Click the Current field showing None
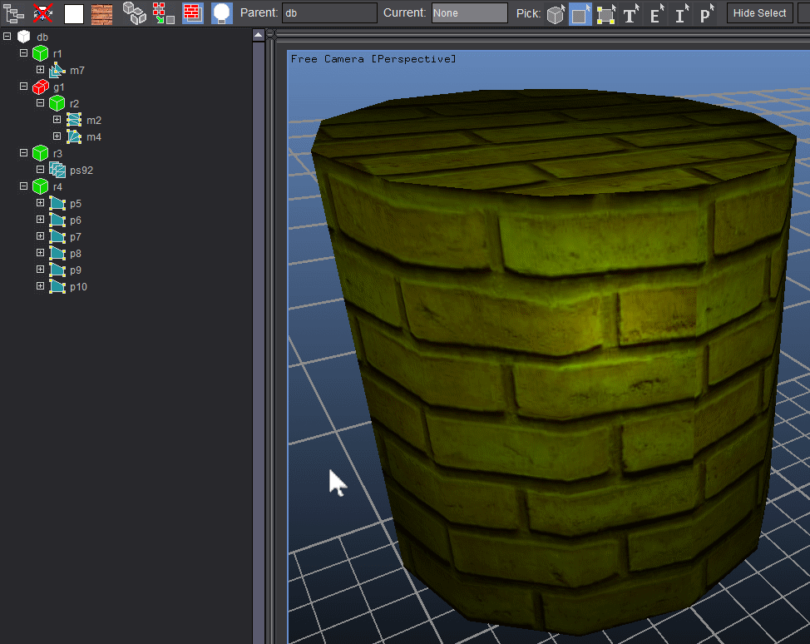 tap(470, 13)
